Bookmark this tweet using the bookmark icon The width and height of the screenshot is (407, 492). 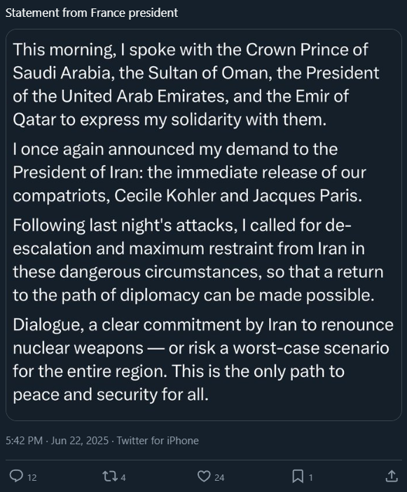pyautogui.click(x=298, y=477)
